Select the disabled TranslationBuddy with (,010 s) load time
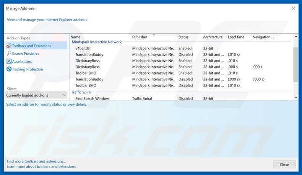Screen dimensions: 302x175 tap(181, 54)
